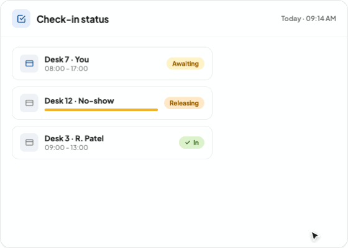Open the Desk 3 · R. Patel card
The height and width of the screenshot is (248, 348).
(x=112, y=143)
